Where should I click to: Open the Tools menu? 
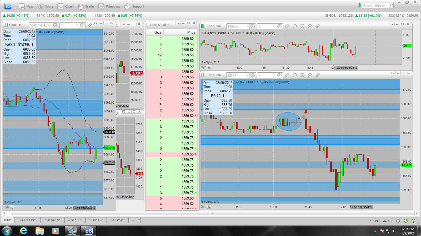(45, 6)
